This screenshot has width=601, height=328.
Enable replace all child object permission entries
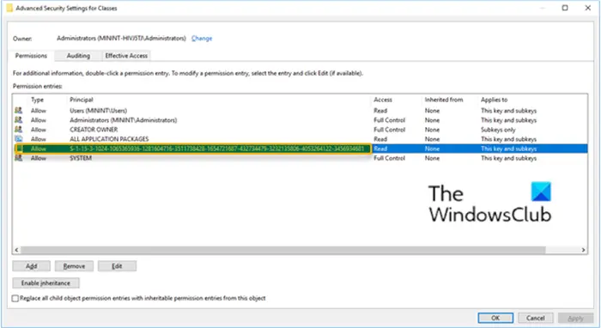pyautogui.click(x=15, y=298)
